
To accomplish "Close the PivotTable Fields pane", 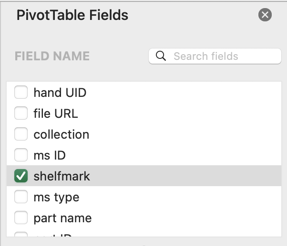I will [265, 15].
